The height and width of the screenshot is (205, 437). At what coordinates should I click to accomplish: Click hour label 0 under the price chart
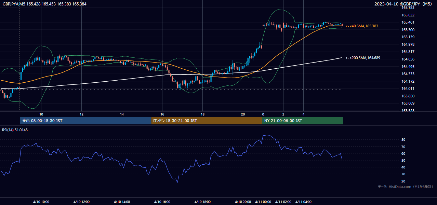coord(263,114)
